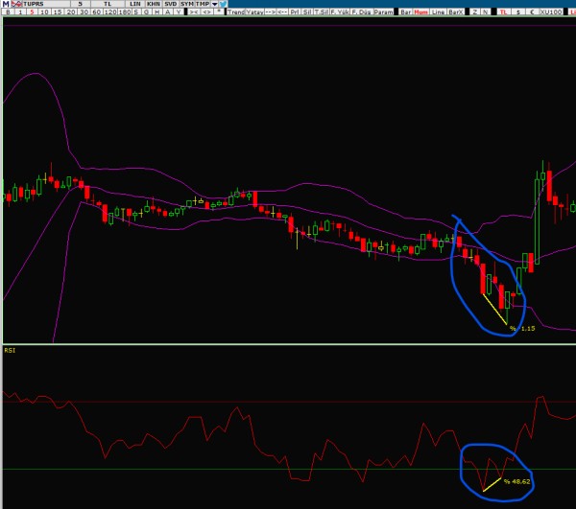Select the H weekly period button
The height and width of the screenshot is (509, 576).
[x=156, y=12]
